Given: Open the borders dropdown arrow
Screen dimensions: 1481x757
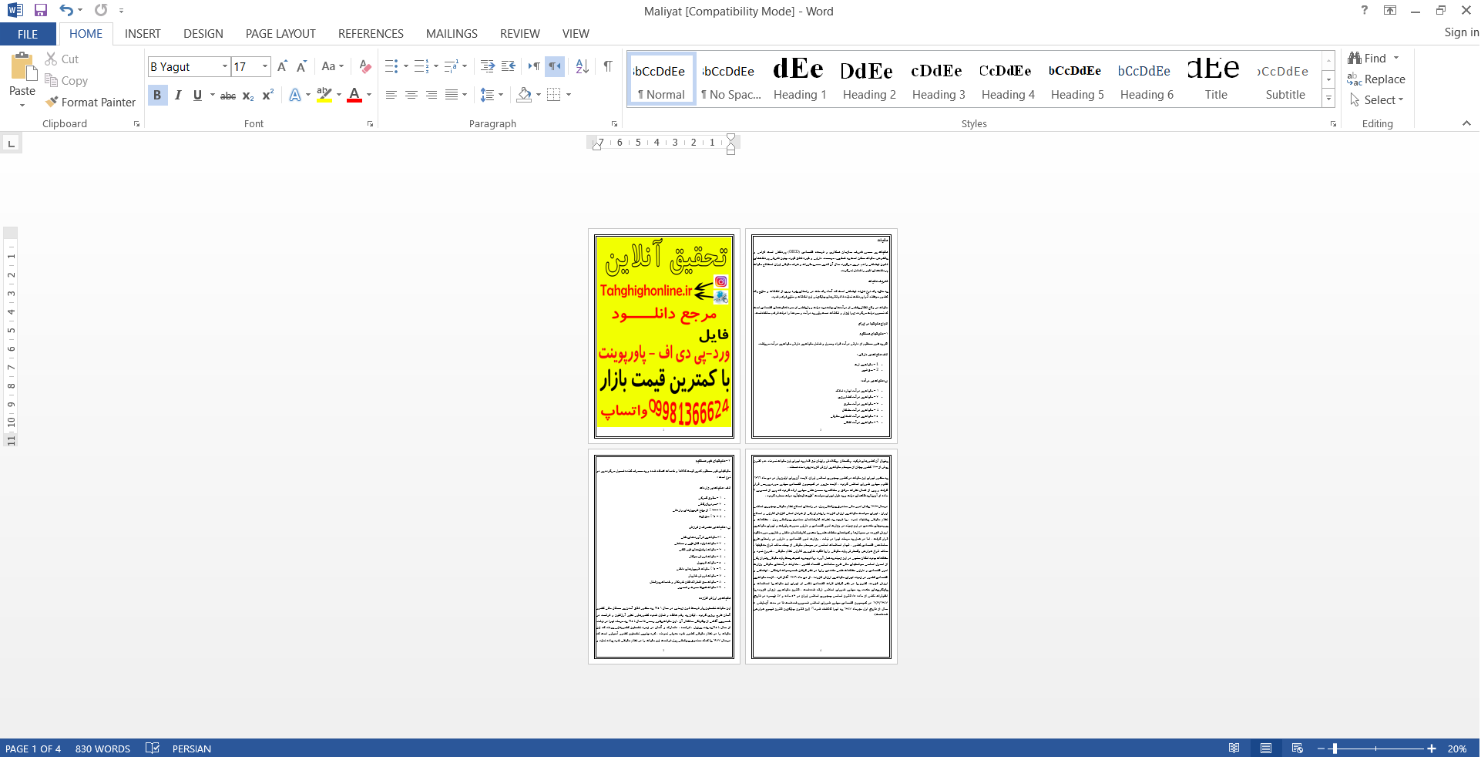Looking at the screenshot, I should [x=569, y=95].
